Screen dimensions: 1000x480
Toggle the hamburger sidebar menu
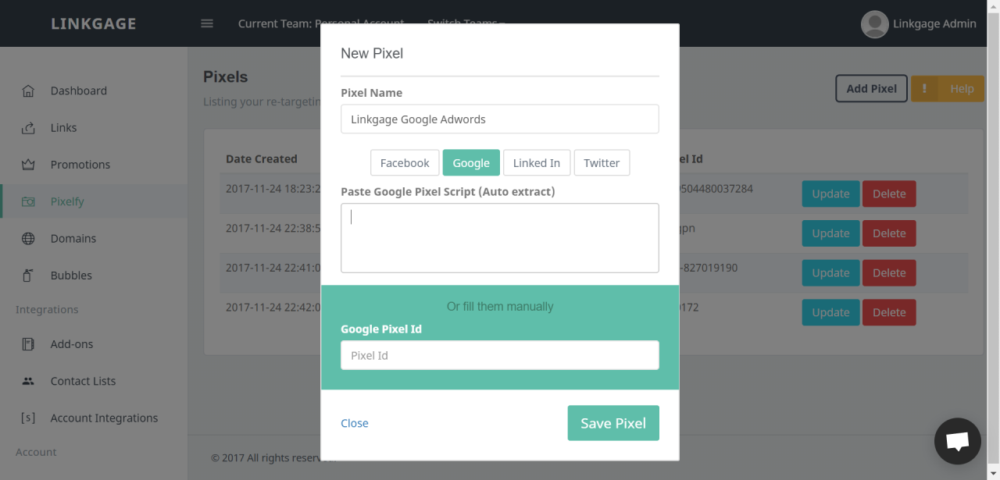(x=207, y=23)
